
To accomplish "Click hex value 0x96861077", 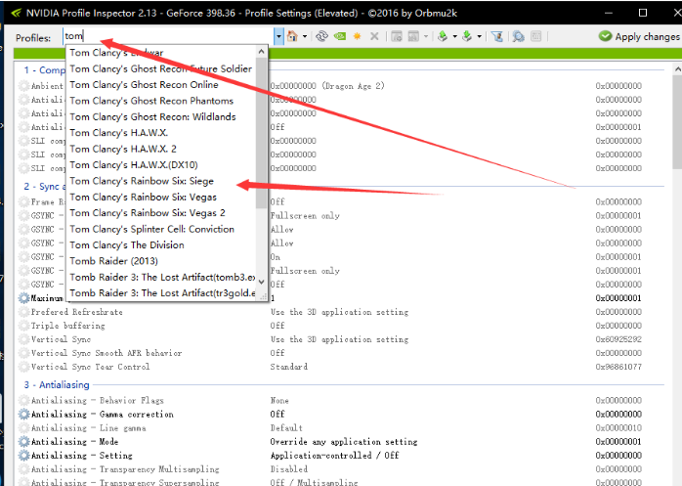I will point(618,367).
